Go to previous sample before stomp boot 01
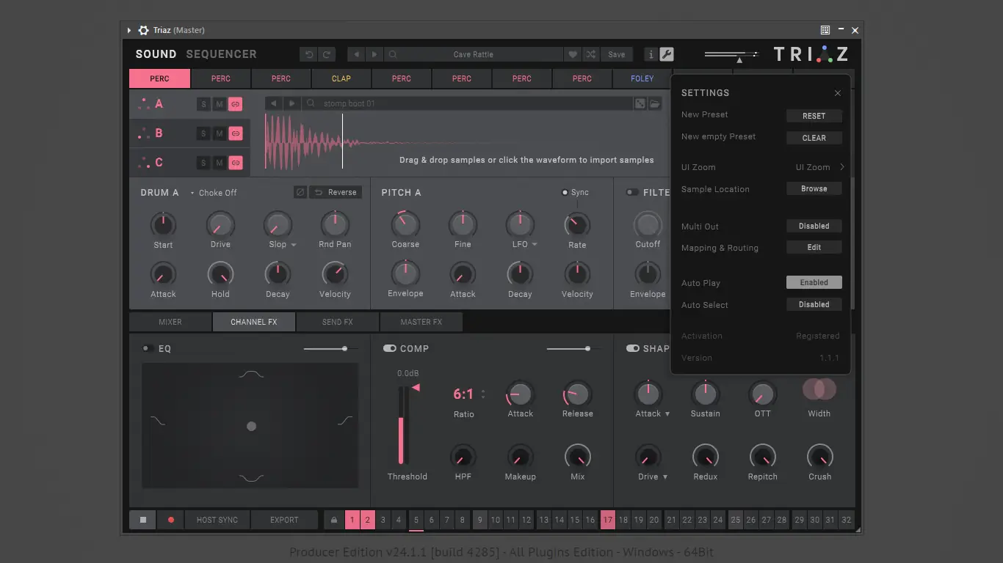 click(274, 103)
